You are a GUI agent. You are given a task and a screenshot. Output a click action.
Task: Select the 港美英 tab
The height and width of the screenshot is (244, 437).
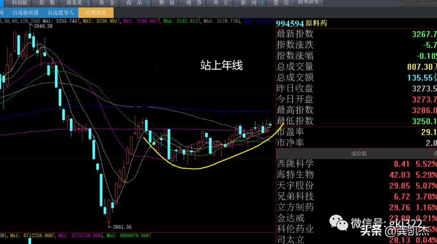pyautogui.click(x=74, y=3)
